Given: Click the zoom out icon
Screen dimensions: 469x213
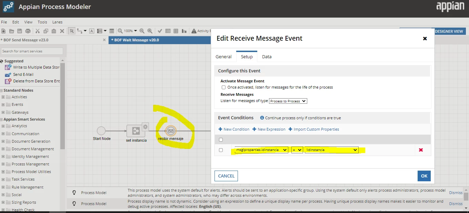Looking at the screenshot, I should [x=142, y=31].
